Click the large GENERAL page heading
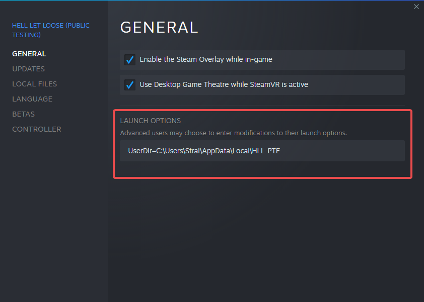 (159, 27)
